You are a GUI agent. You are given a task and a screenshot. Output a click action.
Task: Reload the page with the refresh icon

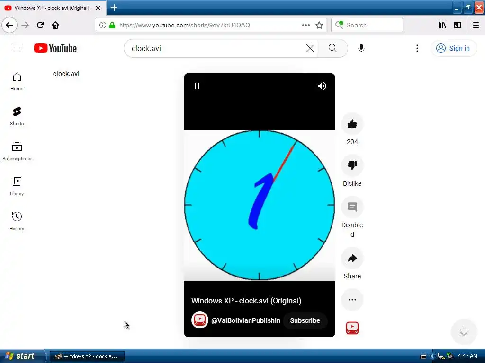[40, 25]
